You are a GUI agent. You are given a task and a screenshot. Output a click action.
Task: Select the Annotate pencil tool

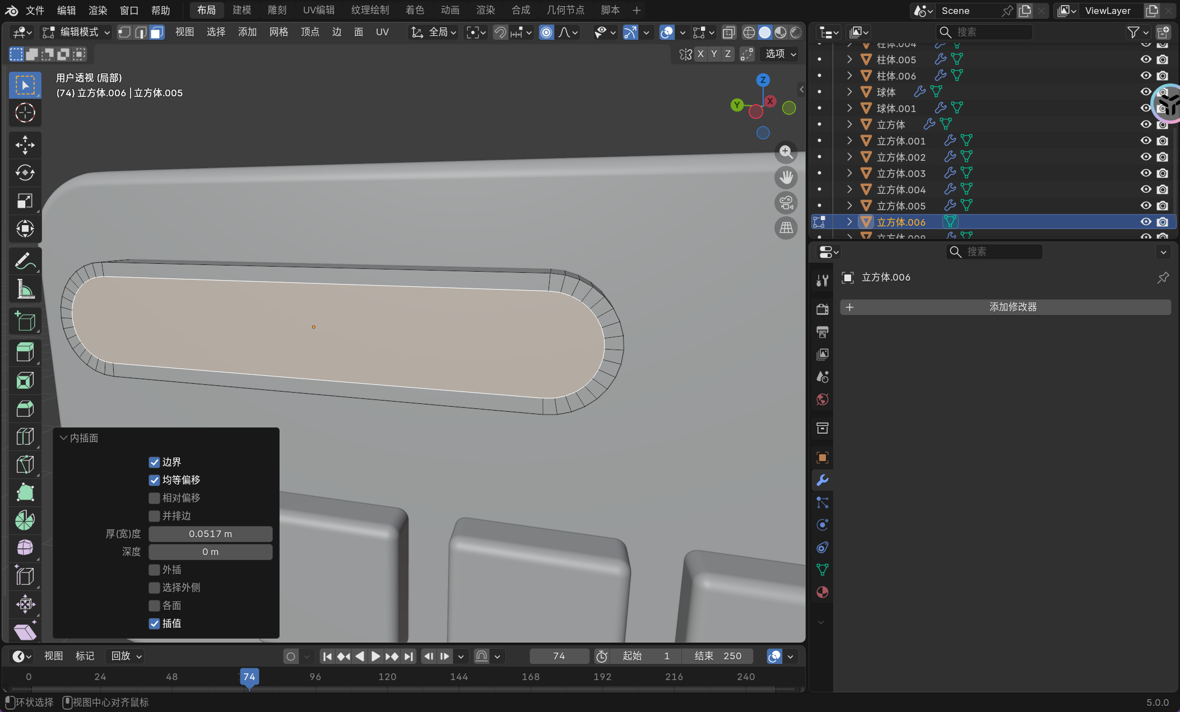25,261
